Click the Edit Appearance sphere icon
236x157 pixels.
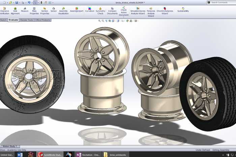coord(127,21)
